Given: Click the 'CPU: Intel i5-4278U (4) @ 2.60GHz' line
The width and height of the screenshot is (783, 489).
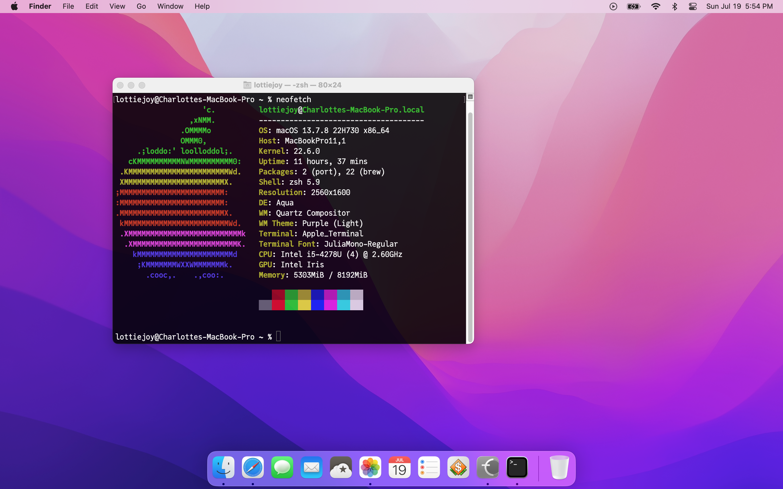Looking at the screenshot, I should pos(330,254).
